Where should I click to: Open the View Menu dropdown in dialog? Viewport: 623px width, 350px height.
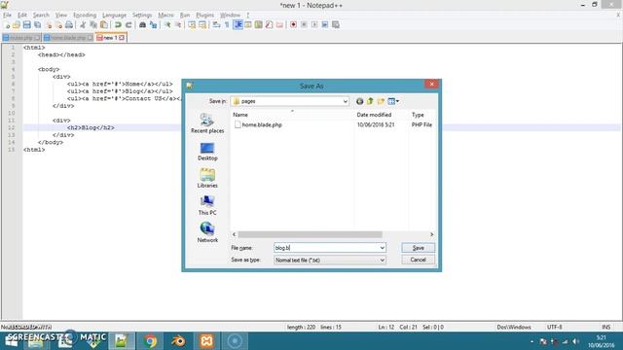(393, 101)
